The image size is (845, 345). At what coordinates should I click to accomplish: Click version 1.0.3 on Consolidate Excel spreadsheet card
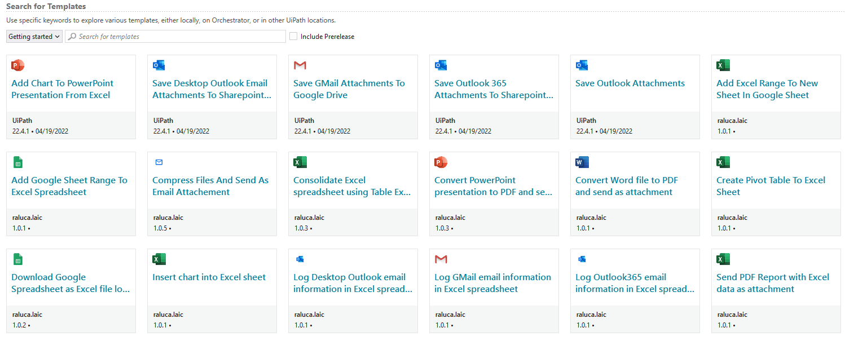pyautogui.click(x=303, y=228)
